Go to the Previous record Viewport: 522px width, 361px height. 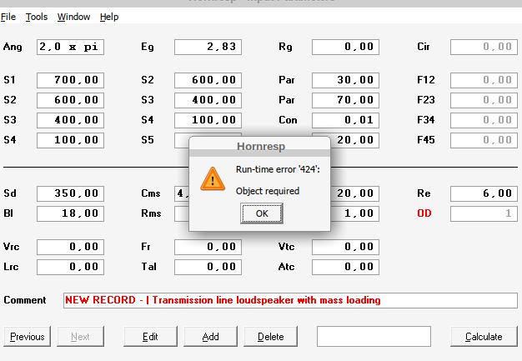pos(28,336)
